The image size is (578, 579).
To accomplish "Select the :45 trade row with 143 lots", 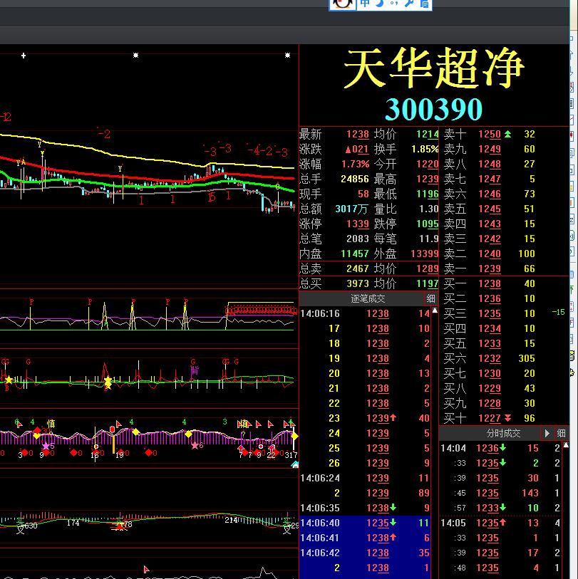I will [x=501, y=493].
